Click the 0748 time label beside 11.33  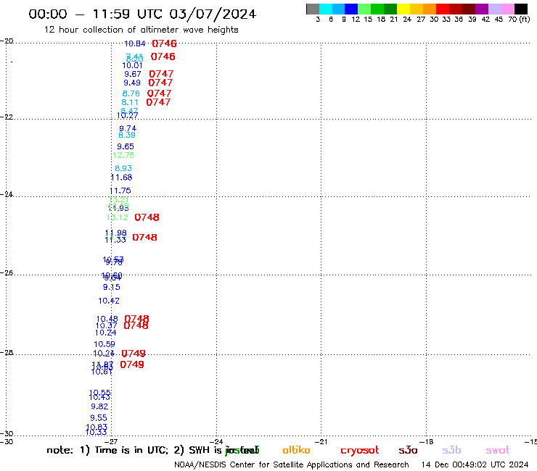[145, 238]
